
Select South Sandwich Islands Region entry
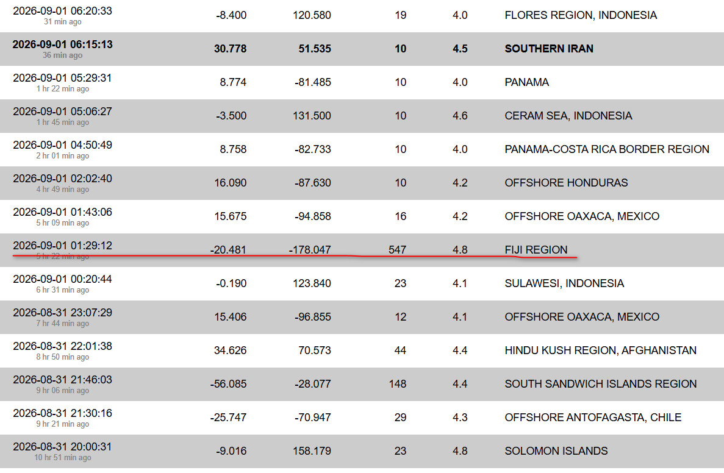(x=600, y=384)
